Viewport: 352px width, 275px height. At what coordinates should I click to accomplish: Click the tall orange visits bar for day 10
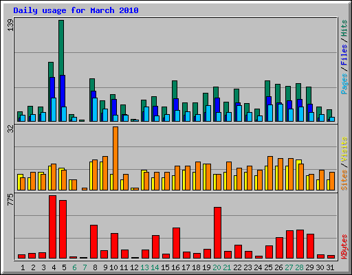tap(115, 158)
